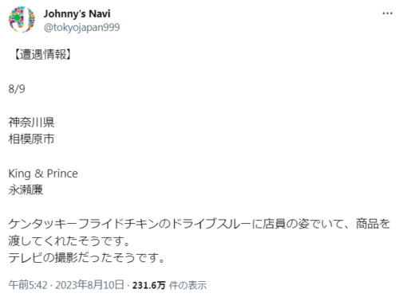Open the Johnny's Navi display name link
Viewport: 399px width, 301px height.
(x=77, y=14)
